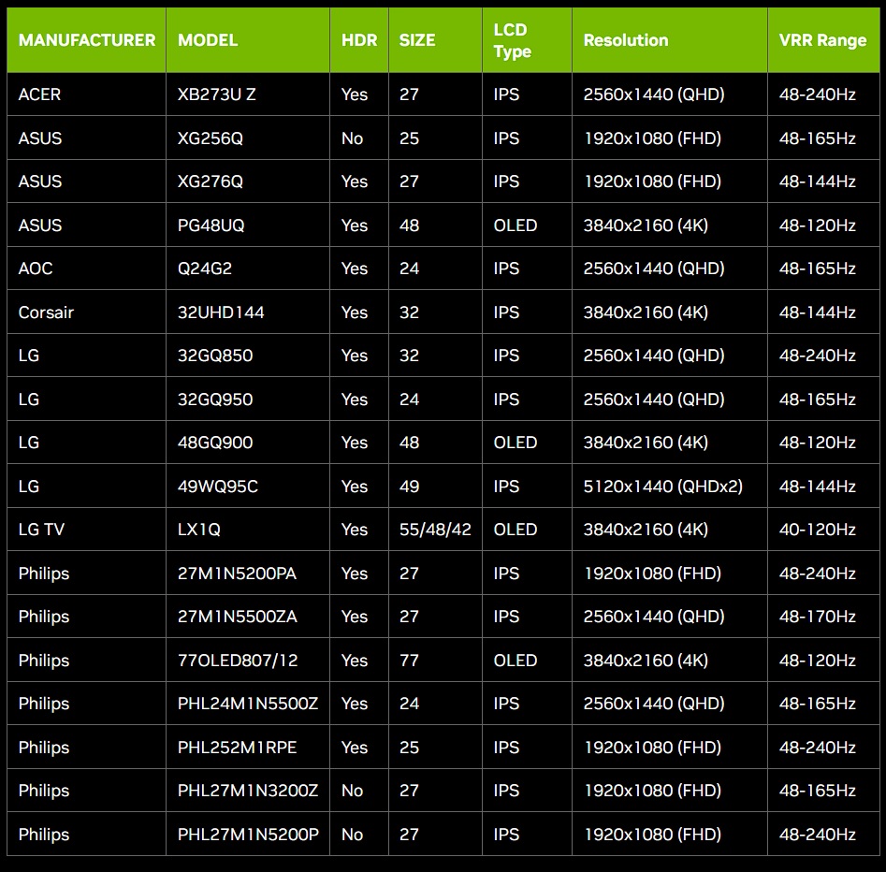This screenshot has height=872, width=886.
Task: Click resolution cell in 32UHD144 row
Action: tap(670, 312)
